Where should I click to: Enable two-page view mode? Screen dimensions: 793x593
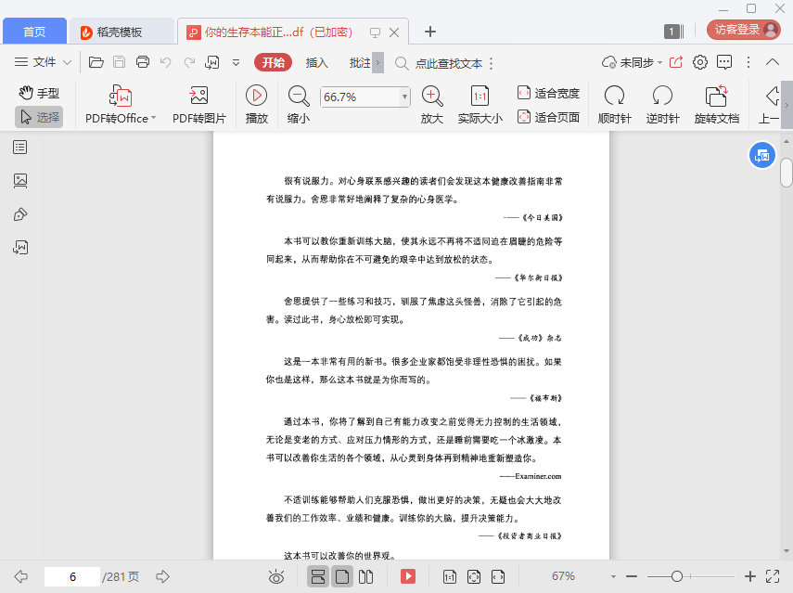(x=365, y=576)
